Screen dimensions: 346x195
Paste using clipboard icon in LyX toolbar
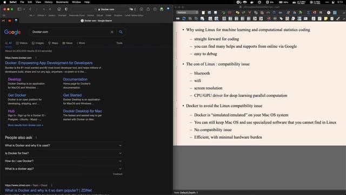click(262, 12)
